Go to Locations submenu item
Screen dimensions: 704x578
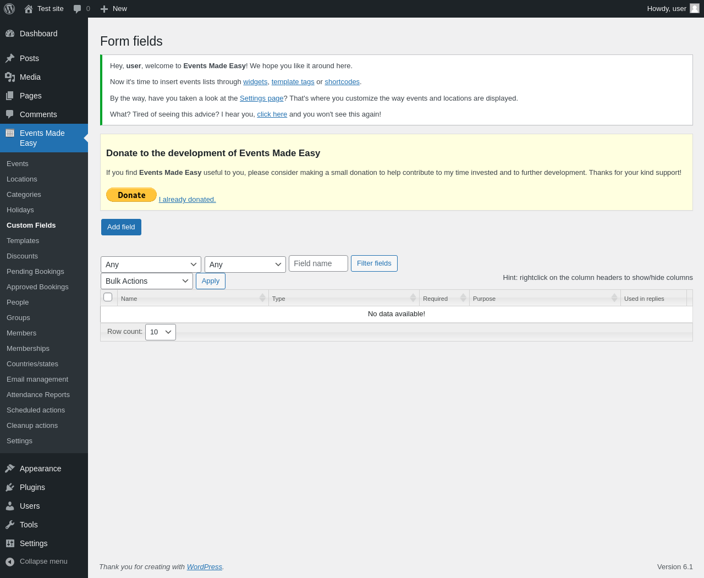22,179
